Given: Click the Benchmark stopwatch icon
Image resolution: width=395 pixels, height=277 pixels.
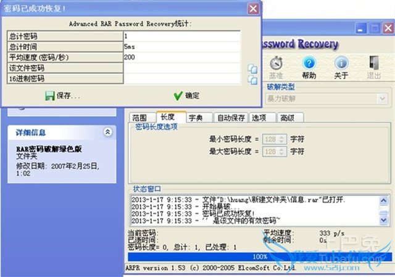Looking at the screenshot, I should 276,63.
